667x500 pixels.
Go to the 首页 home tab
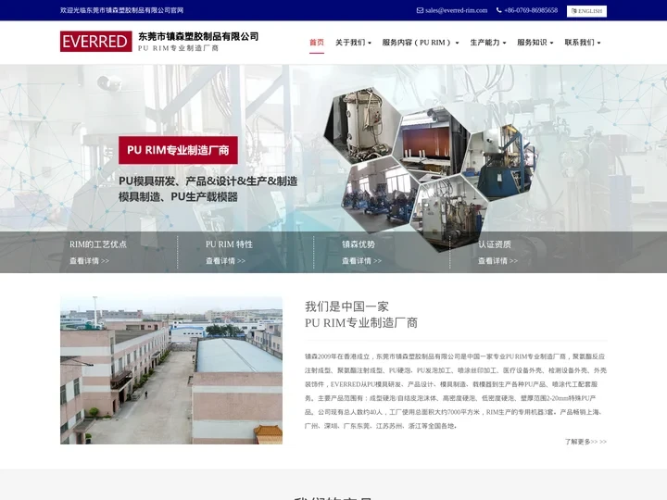[x=317, y=42]
